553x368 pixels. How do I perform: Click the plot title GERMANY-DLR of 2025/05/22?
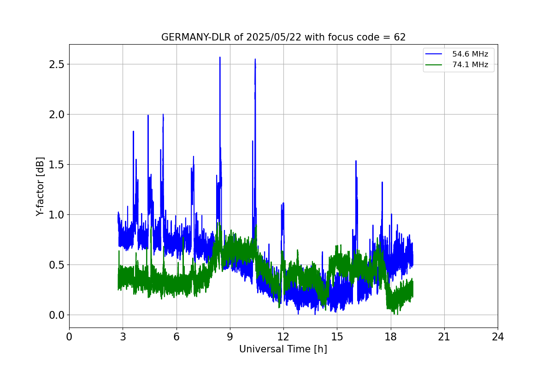point(283,37)
